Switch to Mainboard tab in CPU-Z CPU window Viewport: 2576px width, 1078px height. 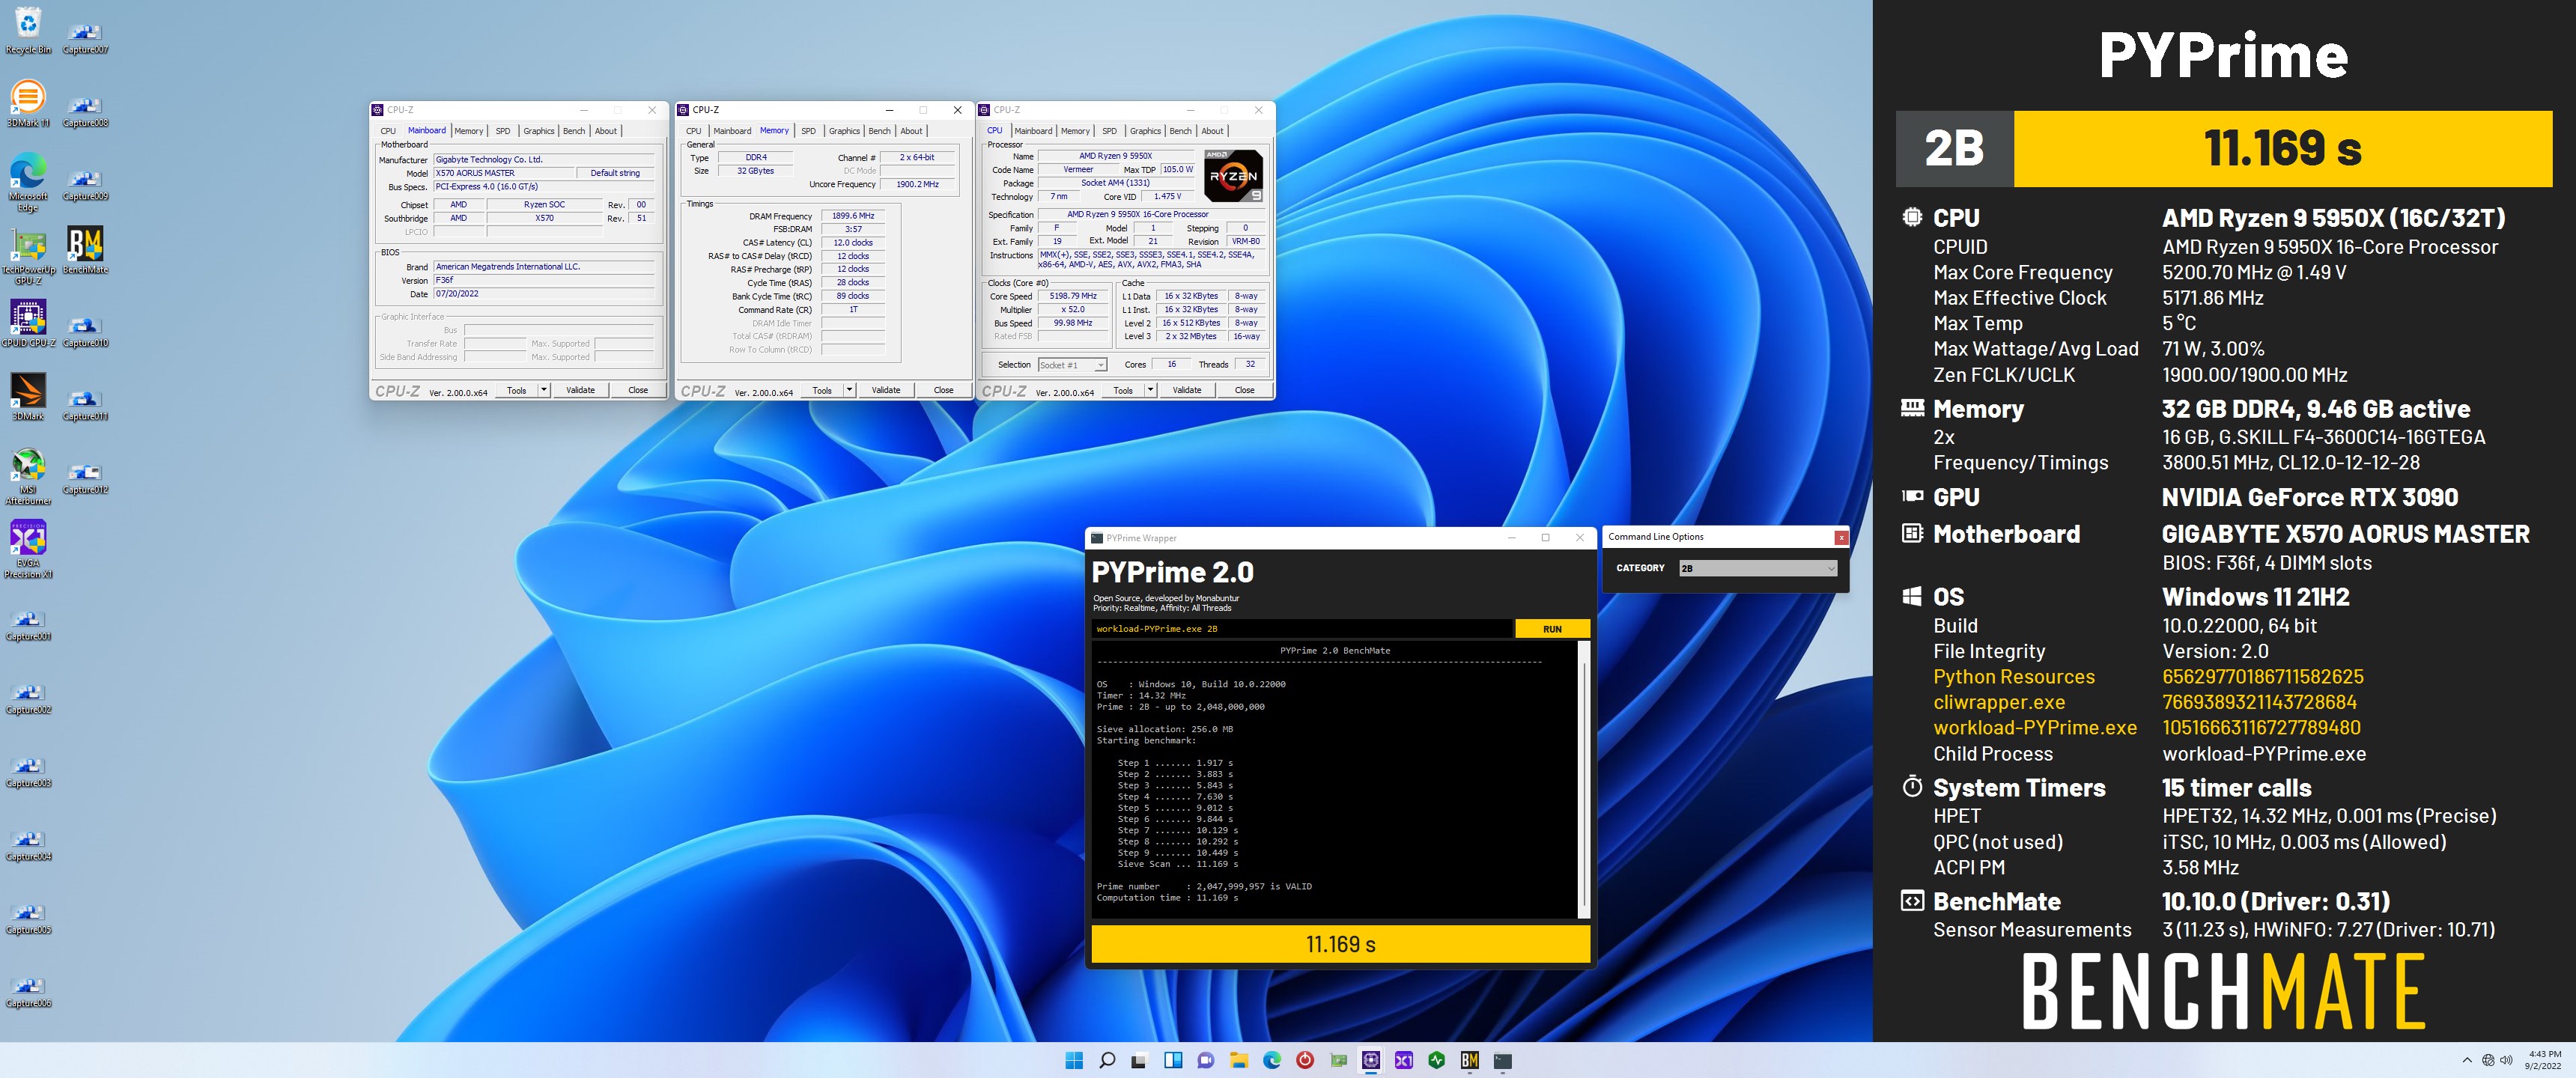coord(1033,131)
